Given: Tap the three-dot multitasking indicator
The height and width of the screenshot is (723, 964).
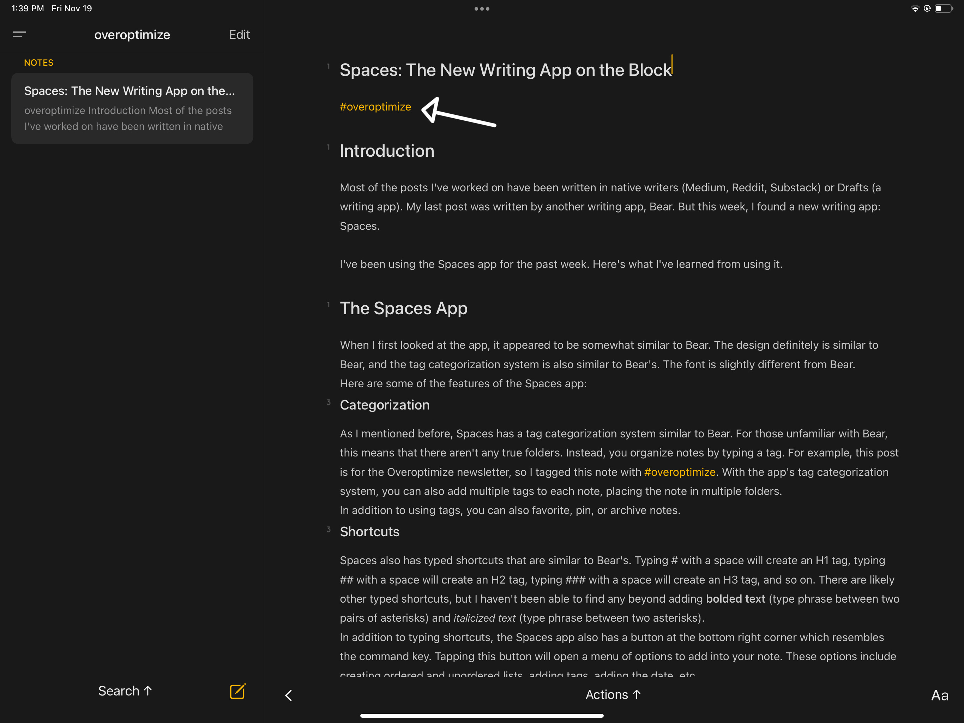Looking at the screenshot, I should pyautogui.click(x=482, y=9).
